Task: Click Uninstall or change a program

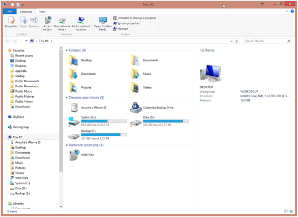Action: [x=134, y=18]
